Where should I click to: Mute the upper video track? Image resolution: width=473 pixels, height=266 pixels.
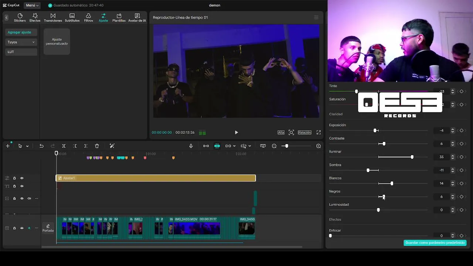point(29,198)
